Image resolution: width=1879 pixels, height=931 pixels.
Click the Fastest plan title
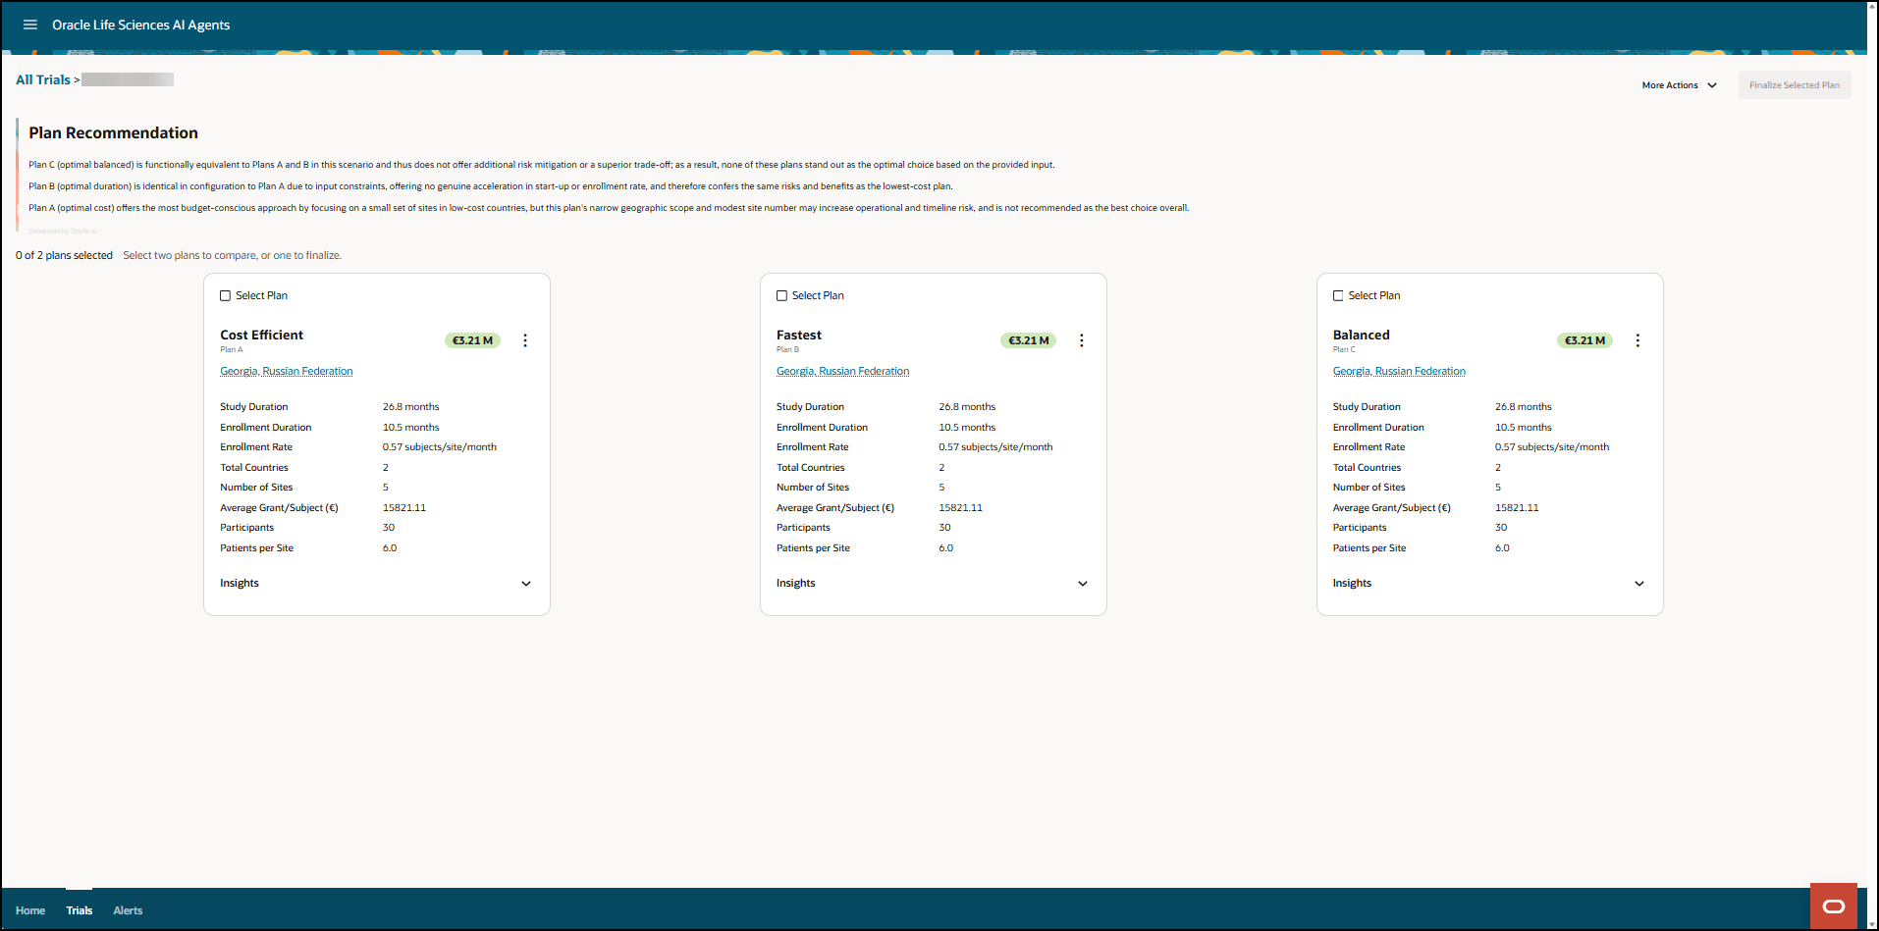click(799, 335)
